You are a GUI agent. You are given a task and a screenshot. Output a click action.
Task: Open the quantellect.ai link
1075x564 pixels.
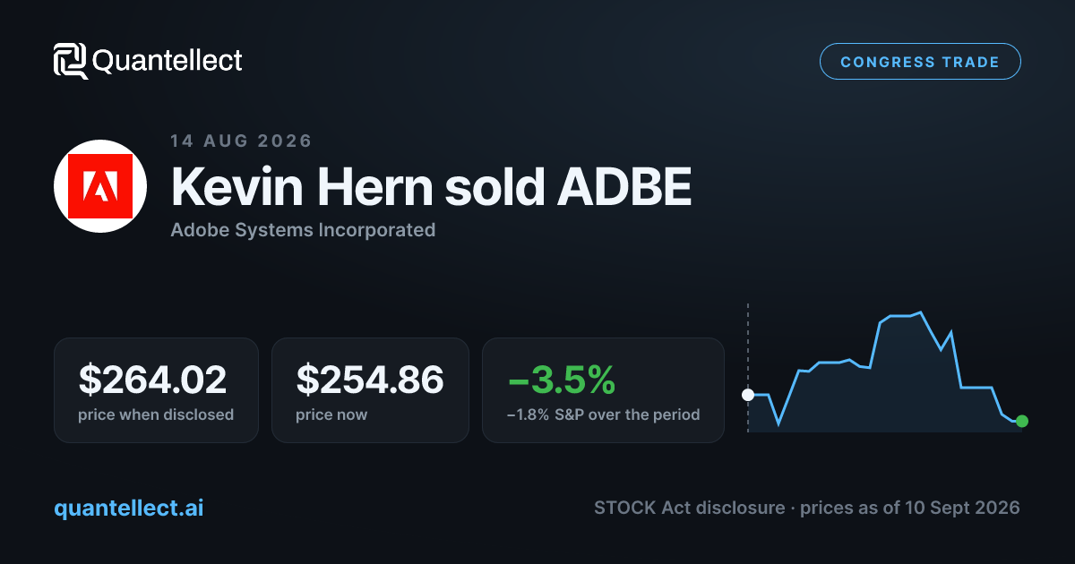129,508
